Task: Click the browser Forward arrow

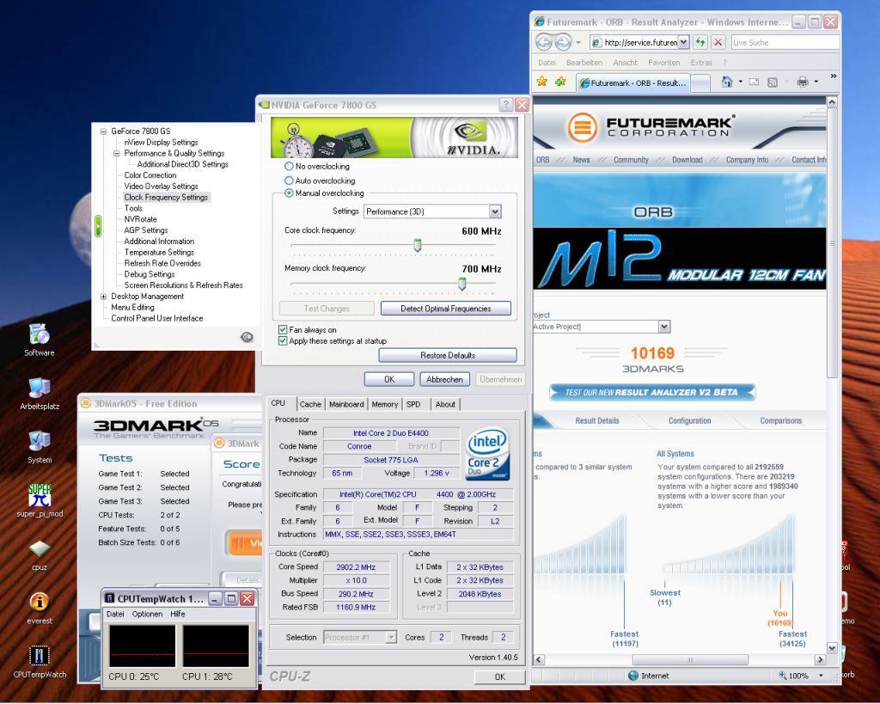Action: click(563, 42)
